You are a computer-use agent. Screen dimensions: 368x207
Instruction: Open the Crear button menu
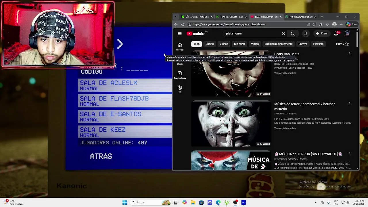321,34
